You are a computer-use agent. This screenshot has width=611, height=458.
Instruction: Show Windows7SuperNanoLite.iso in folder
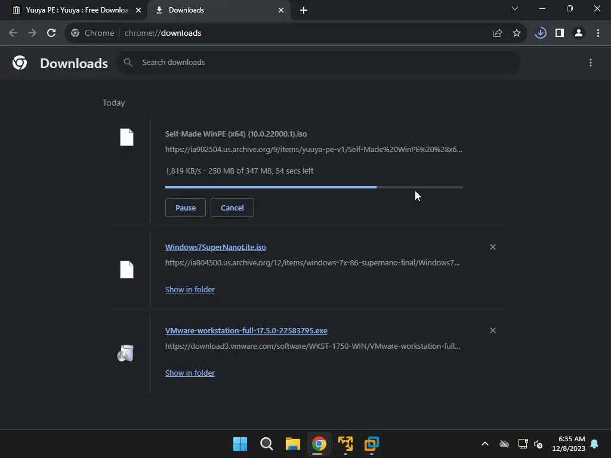click(x=190, y=289)
